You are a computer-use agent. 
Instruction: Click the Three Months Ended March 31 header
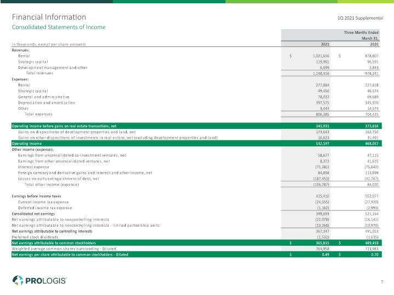pyautogui.click(x=361, y=36)
